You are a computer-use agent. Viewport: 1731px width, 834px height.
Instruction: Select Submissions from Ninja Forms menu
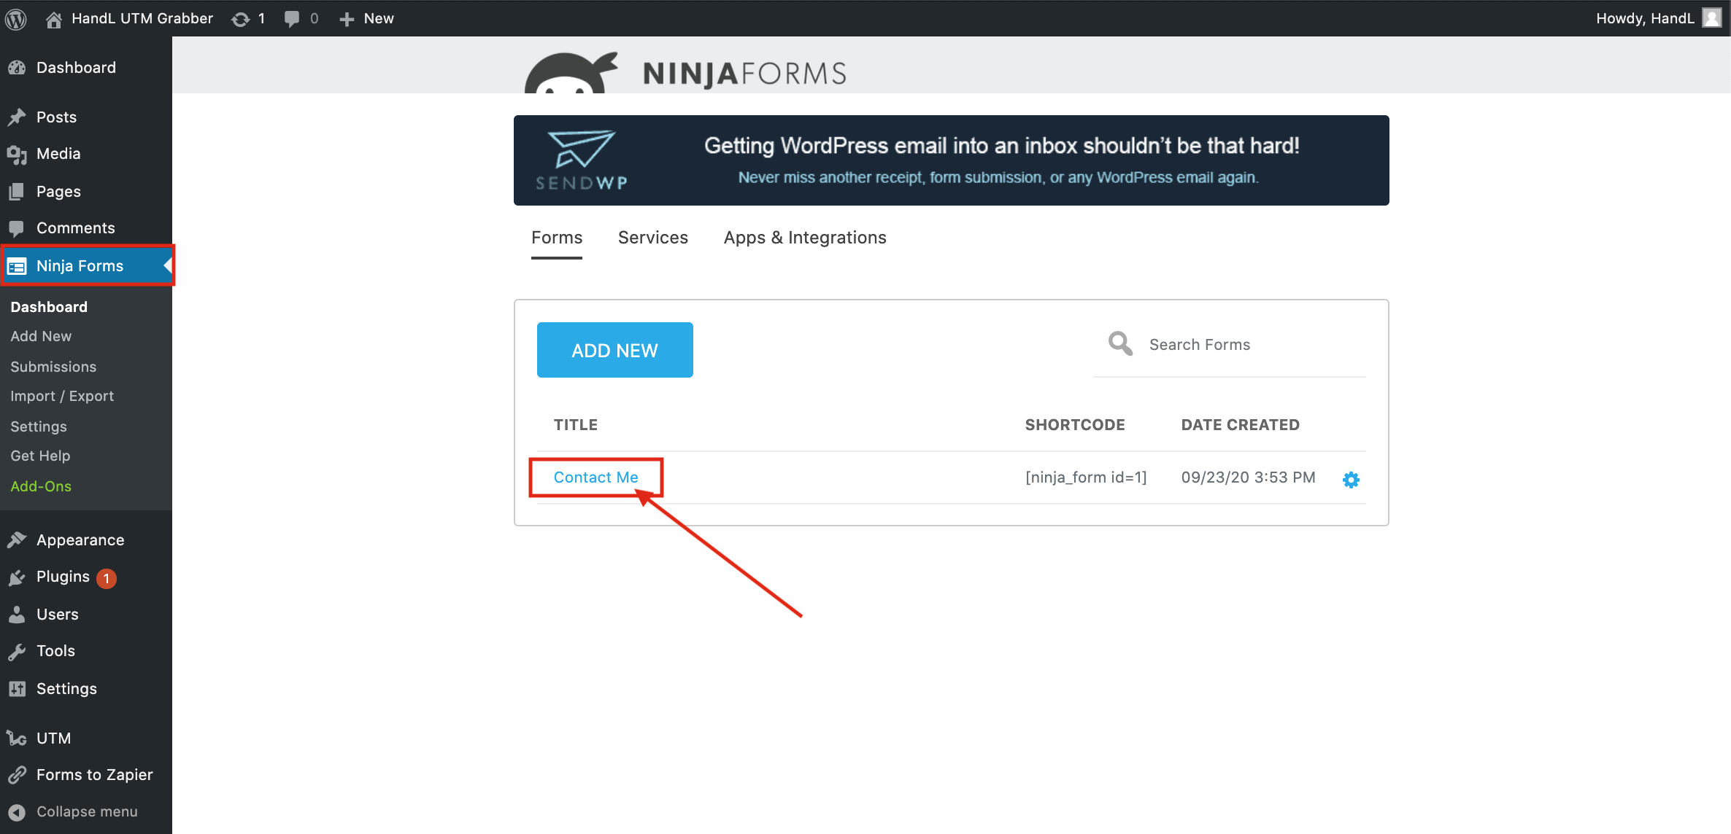tap(53, 365)
